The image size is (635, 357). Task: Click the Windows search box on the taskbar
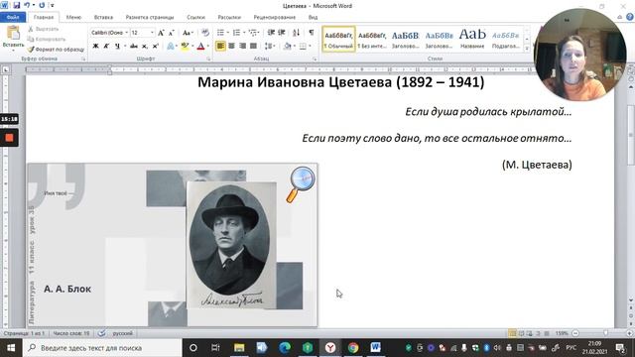[102, 348]
